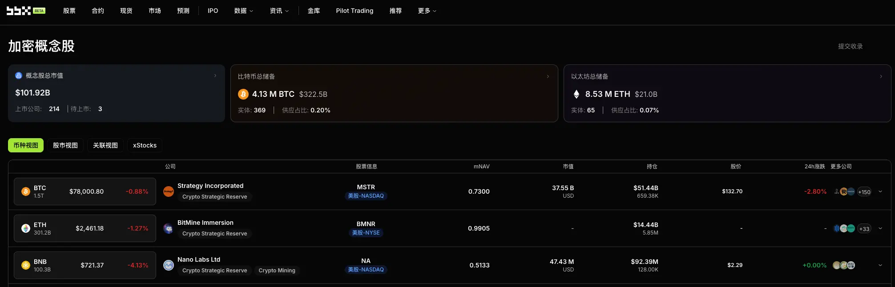Click the mNAV value 0.7300
The width and height of the screenshot is (895, 287).
(479, 191)
